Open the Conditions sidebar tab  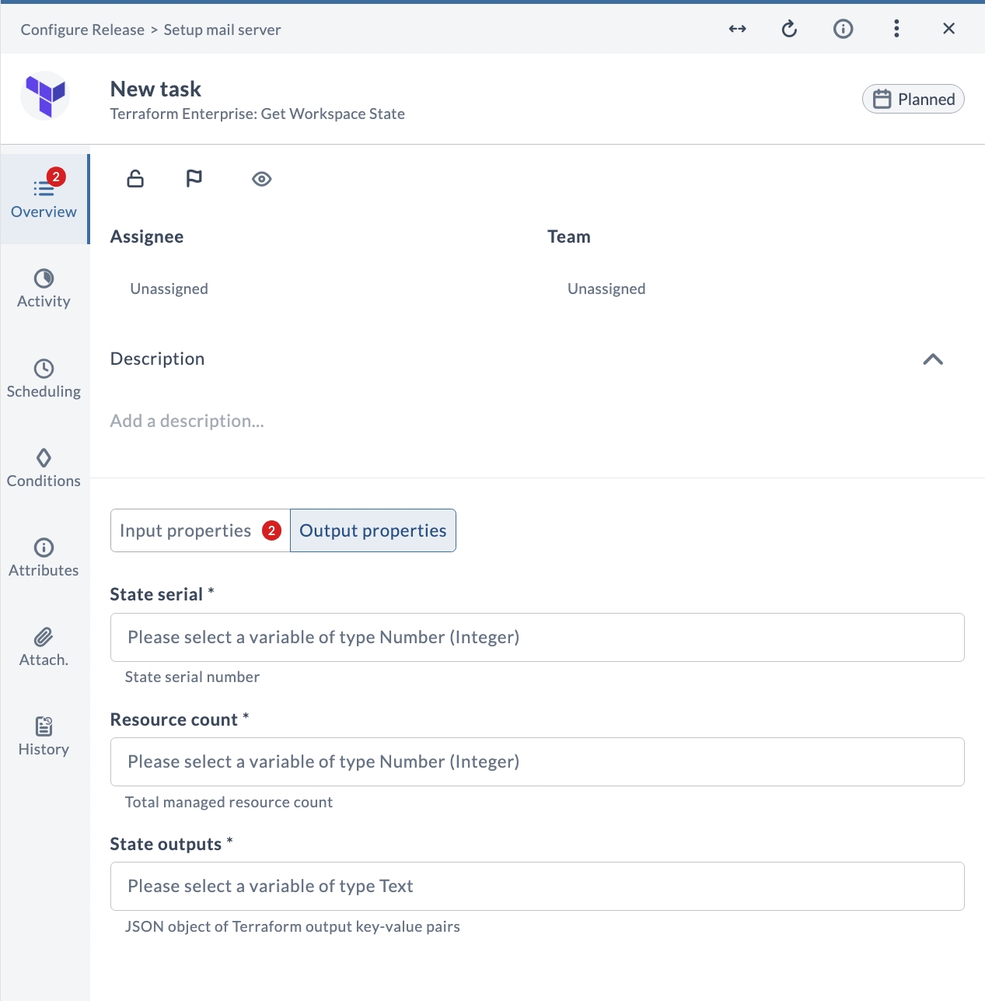click(x=44, y=468)
